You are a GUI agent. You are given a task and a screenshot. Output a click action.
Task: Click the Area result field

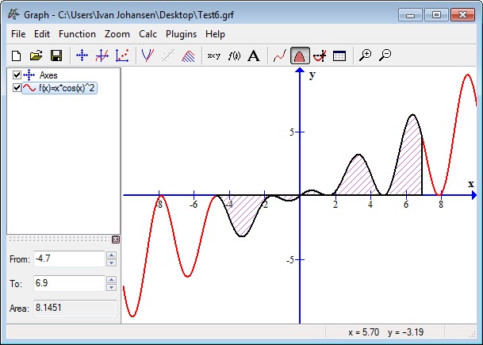[75, 308]
